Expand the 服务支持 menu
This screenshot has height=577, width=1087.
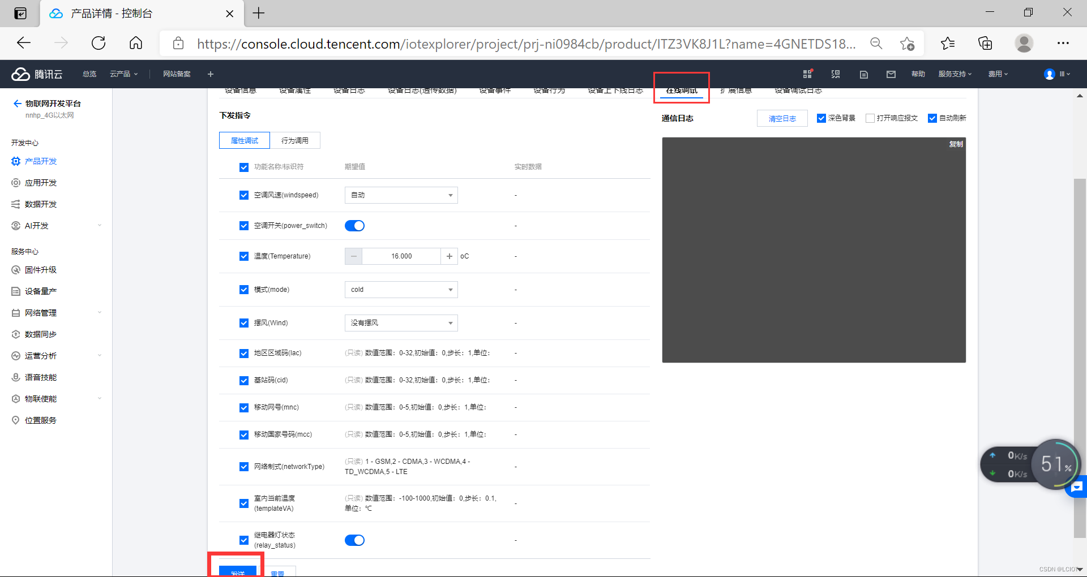click(955, 74)
